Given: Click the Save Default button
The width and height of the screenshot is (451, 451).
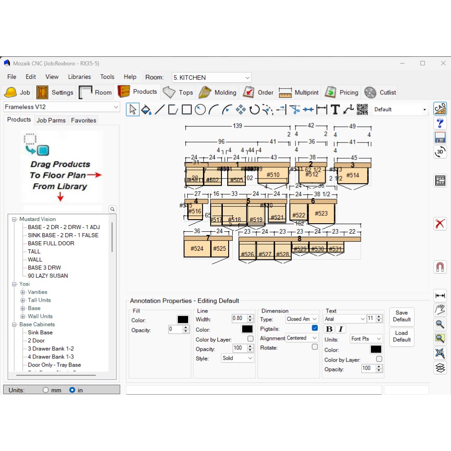Looking at the screenshot, I should pos(401,316).
